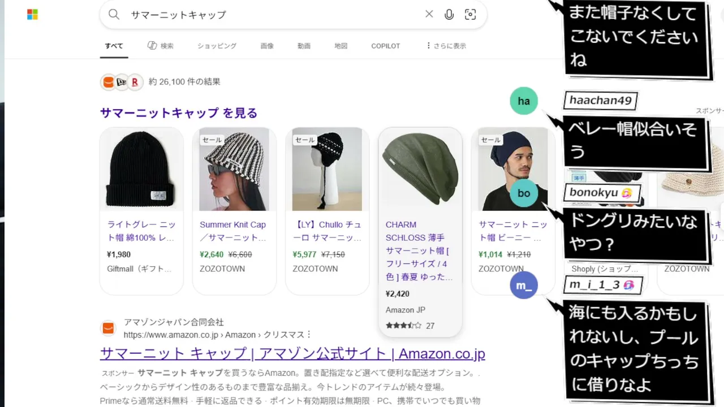Click the search box containing サマーニットキャップ
The width and height of the screenshot is (724, 407).
[x=293, y=15]
